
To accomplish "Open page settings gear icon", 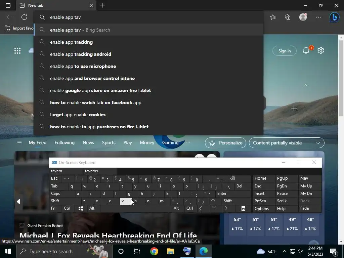I will (321, 50).
